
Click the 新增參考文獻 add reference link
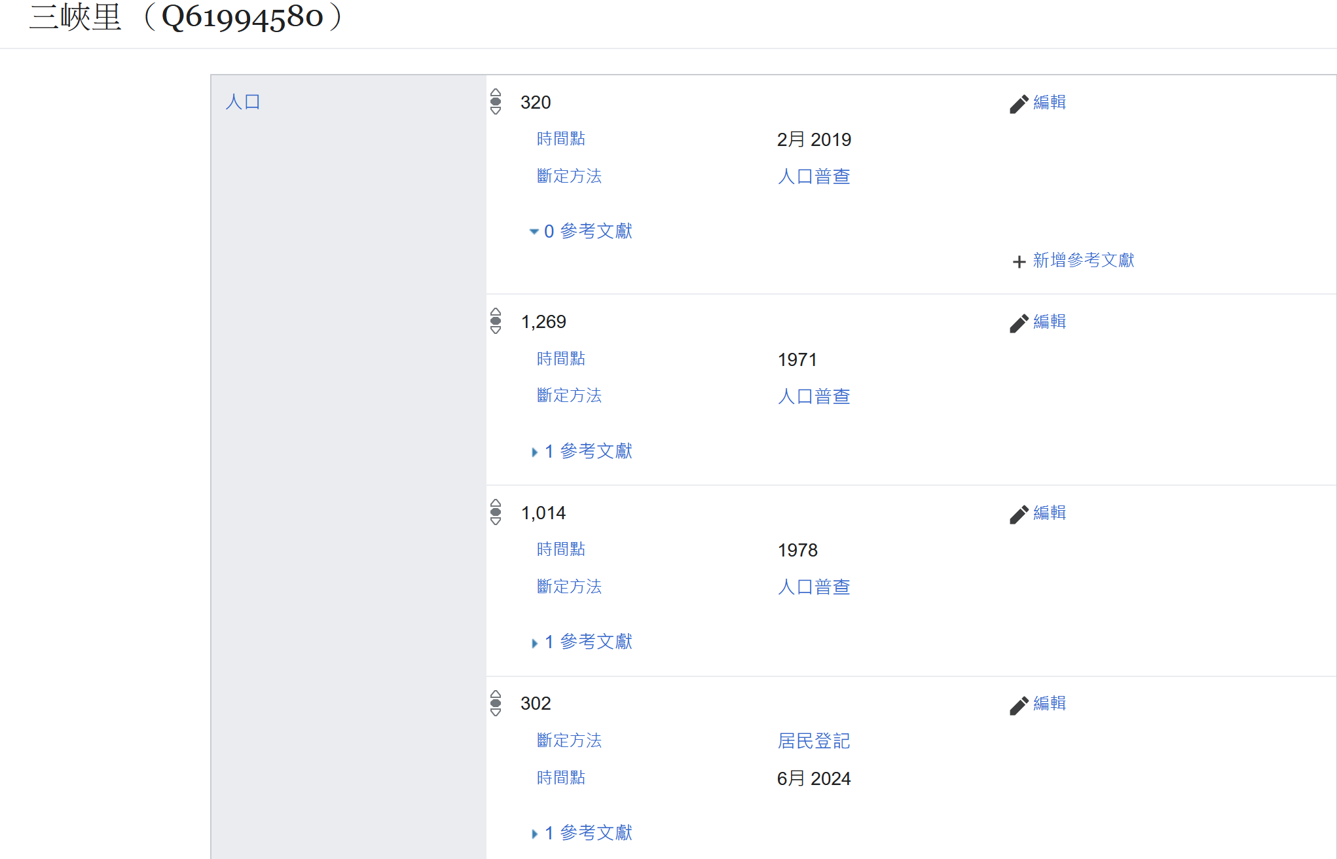[x=1084, y=261]
